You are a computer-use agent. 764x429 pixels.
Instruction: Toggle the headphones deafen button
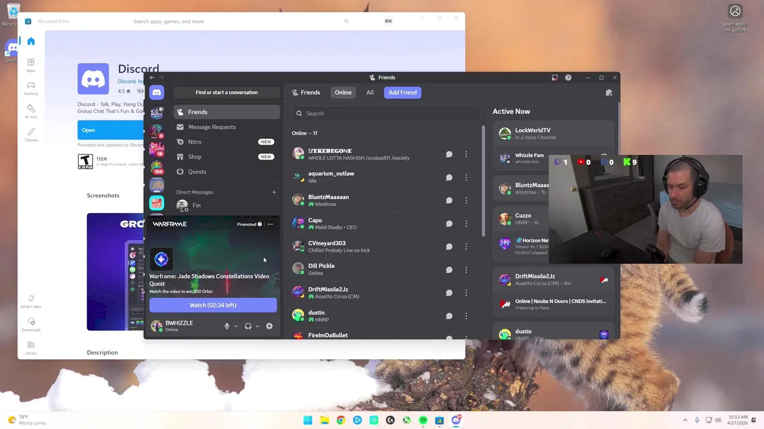(248, 326)
